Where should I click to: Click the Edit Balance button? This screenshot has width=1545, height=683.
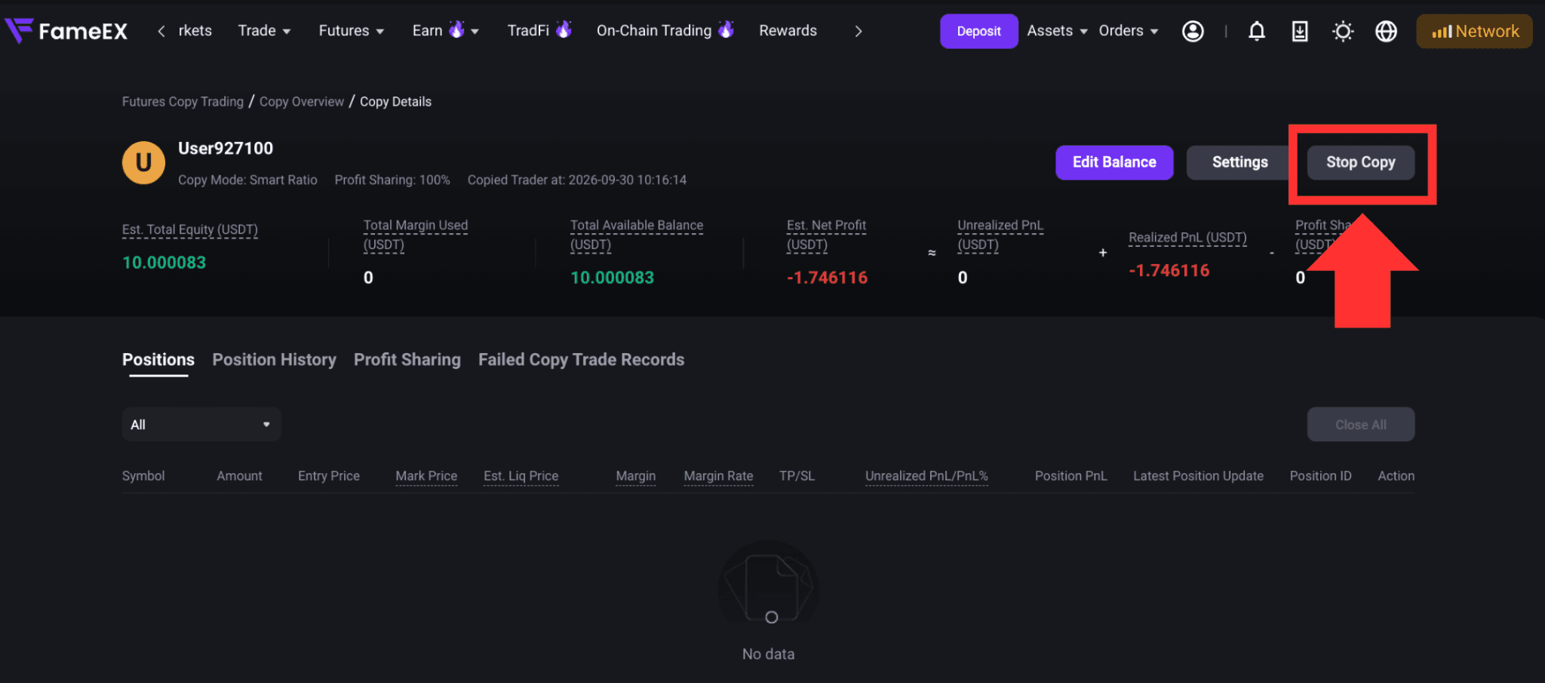point(1114,162)
